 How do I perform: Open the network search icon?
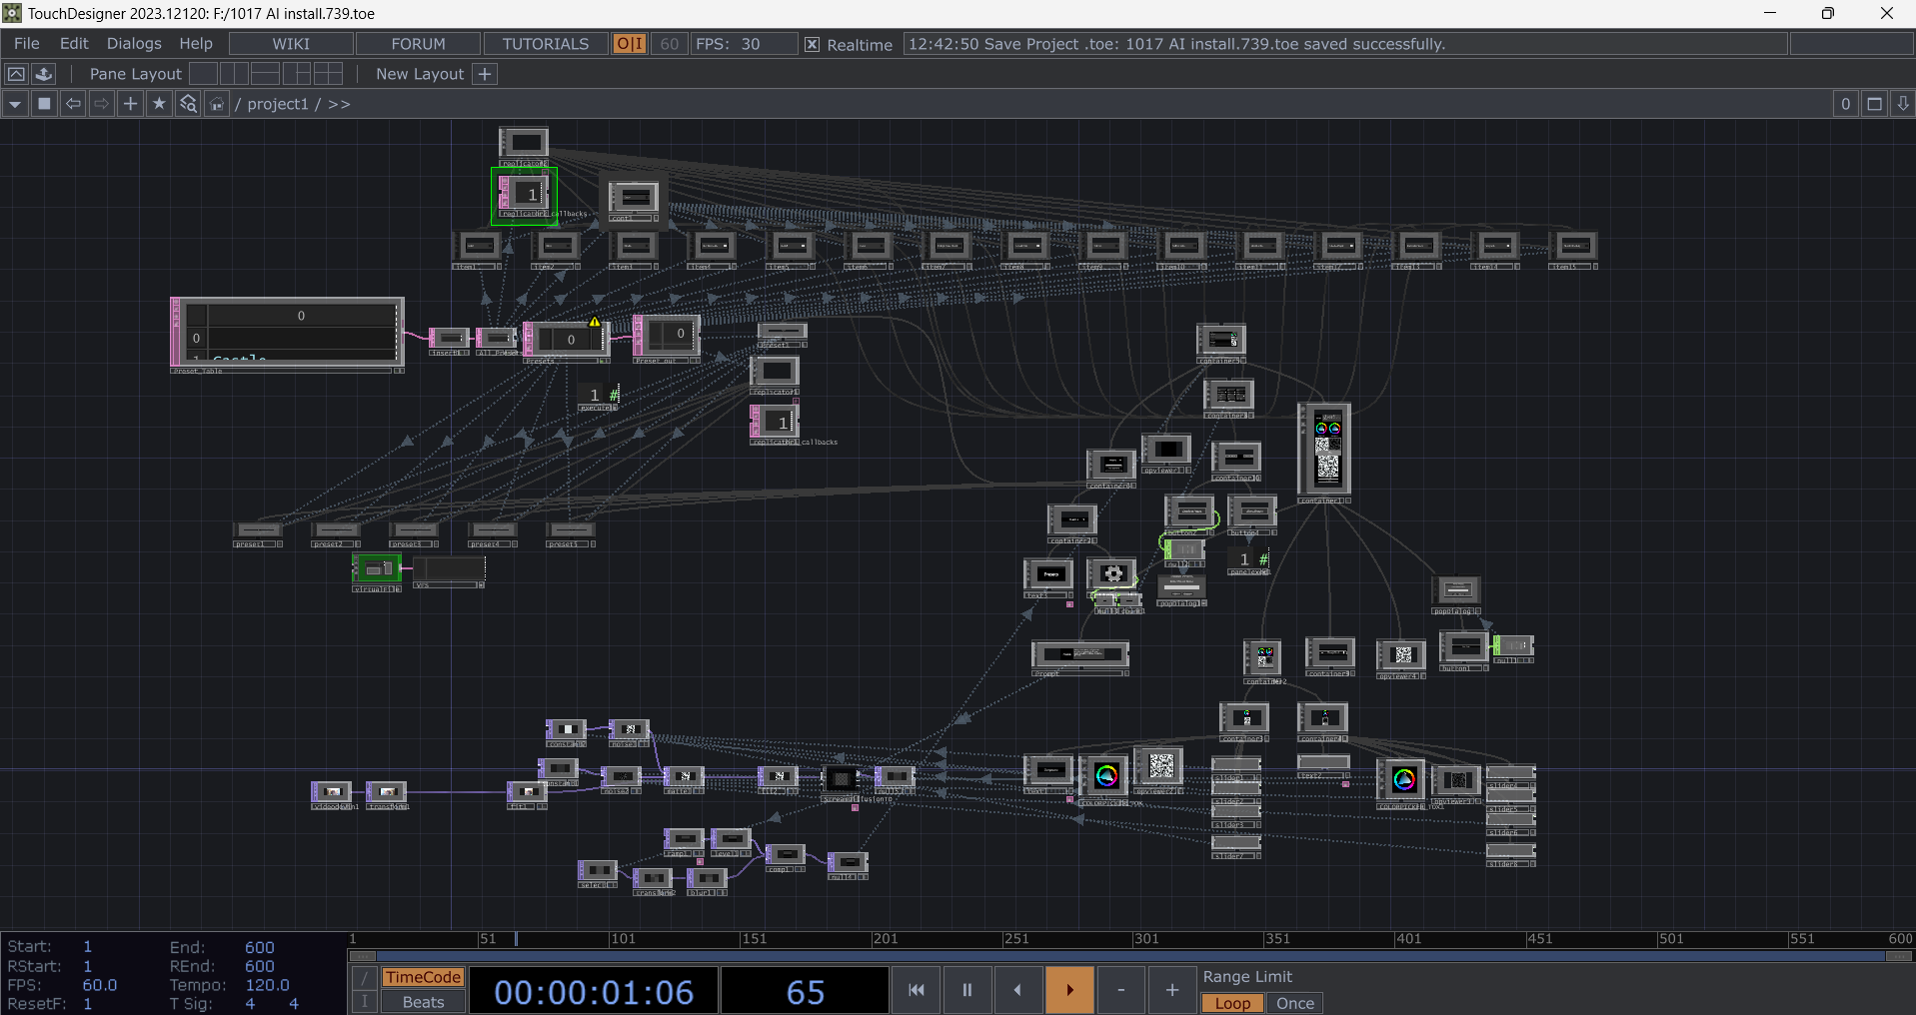point(188,104)
